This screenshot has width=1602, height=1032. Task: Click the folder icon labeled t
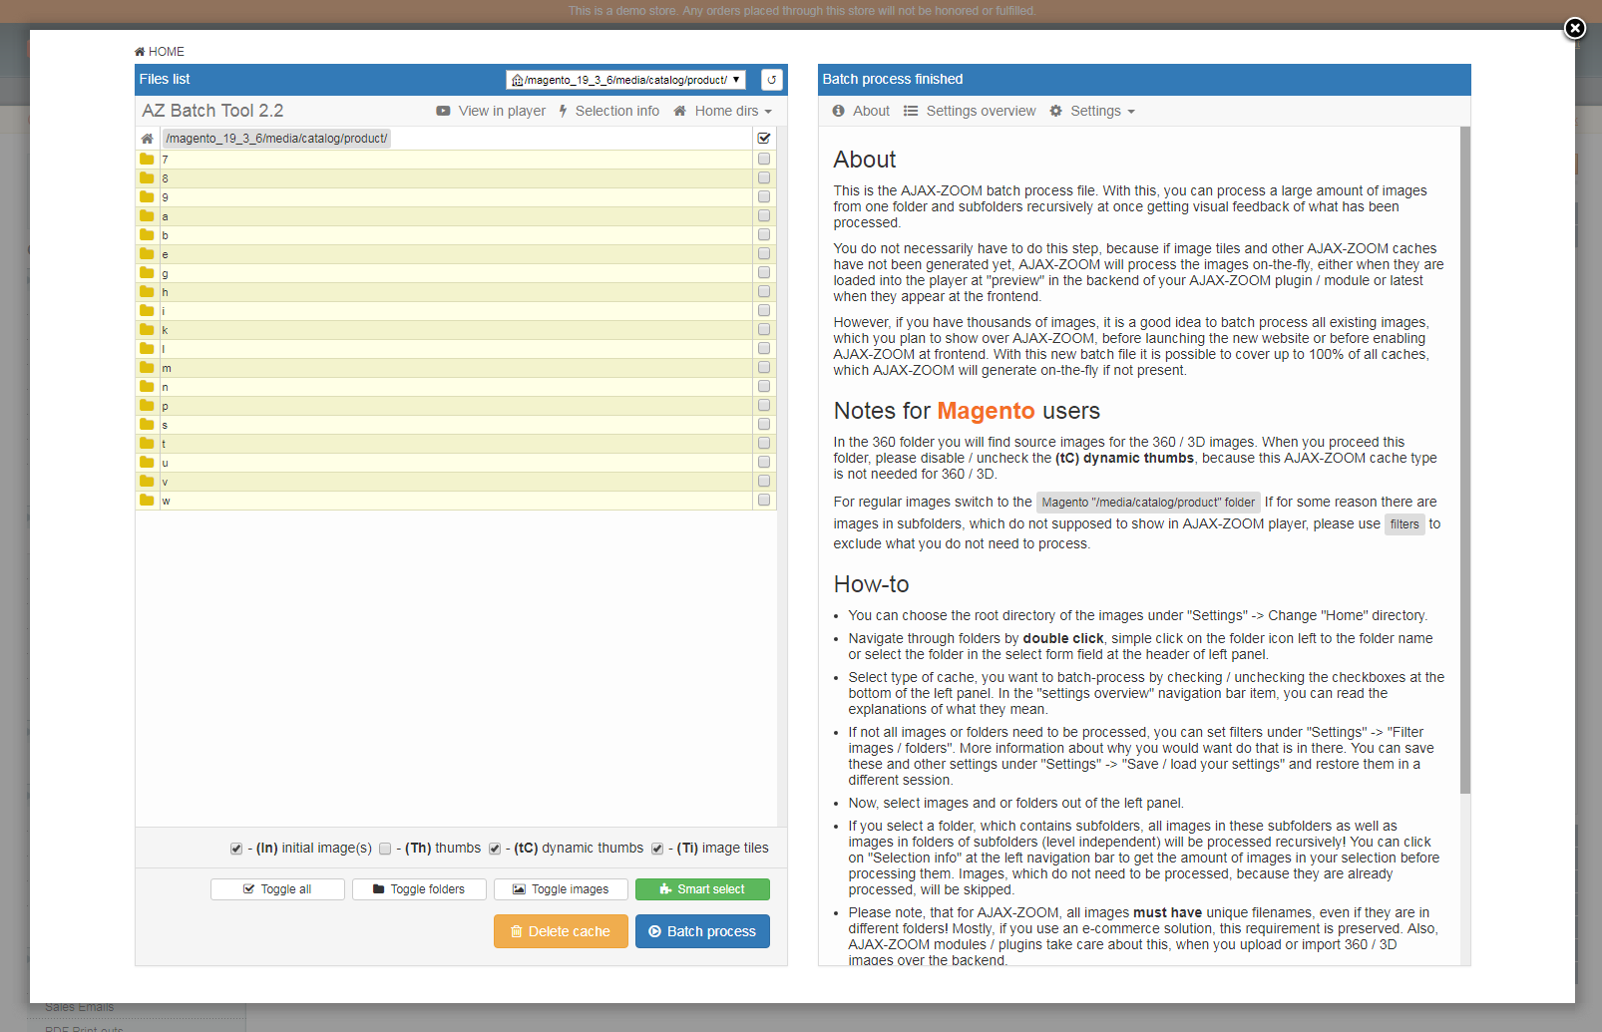(147, 444)
